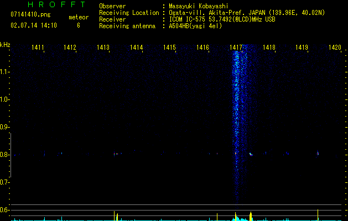This screenshot has height=221, width=348.
Task: Click antenna value A504HB(yagi 4el)
Action: click(195, 26)
